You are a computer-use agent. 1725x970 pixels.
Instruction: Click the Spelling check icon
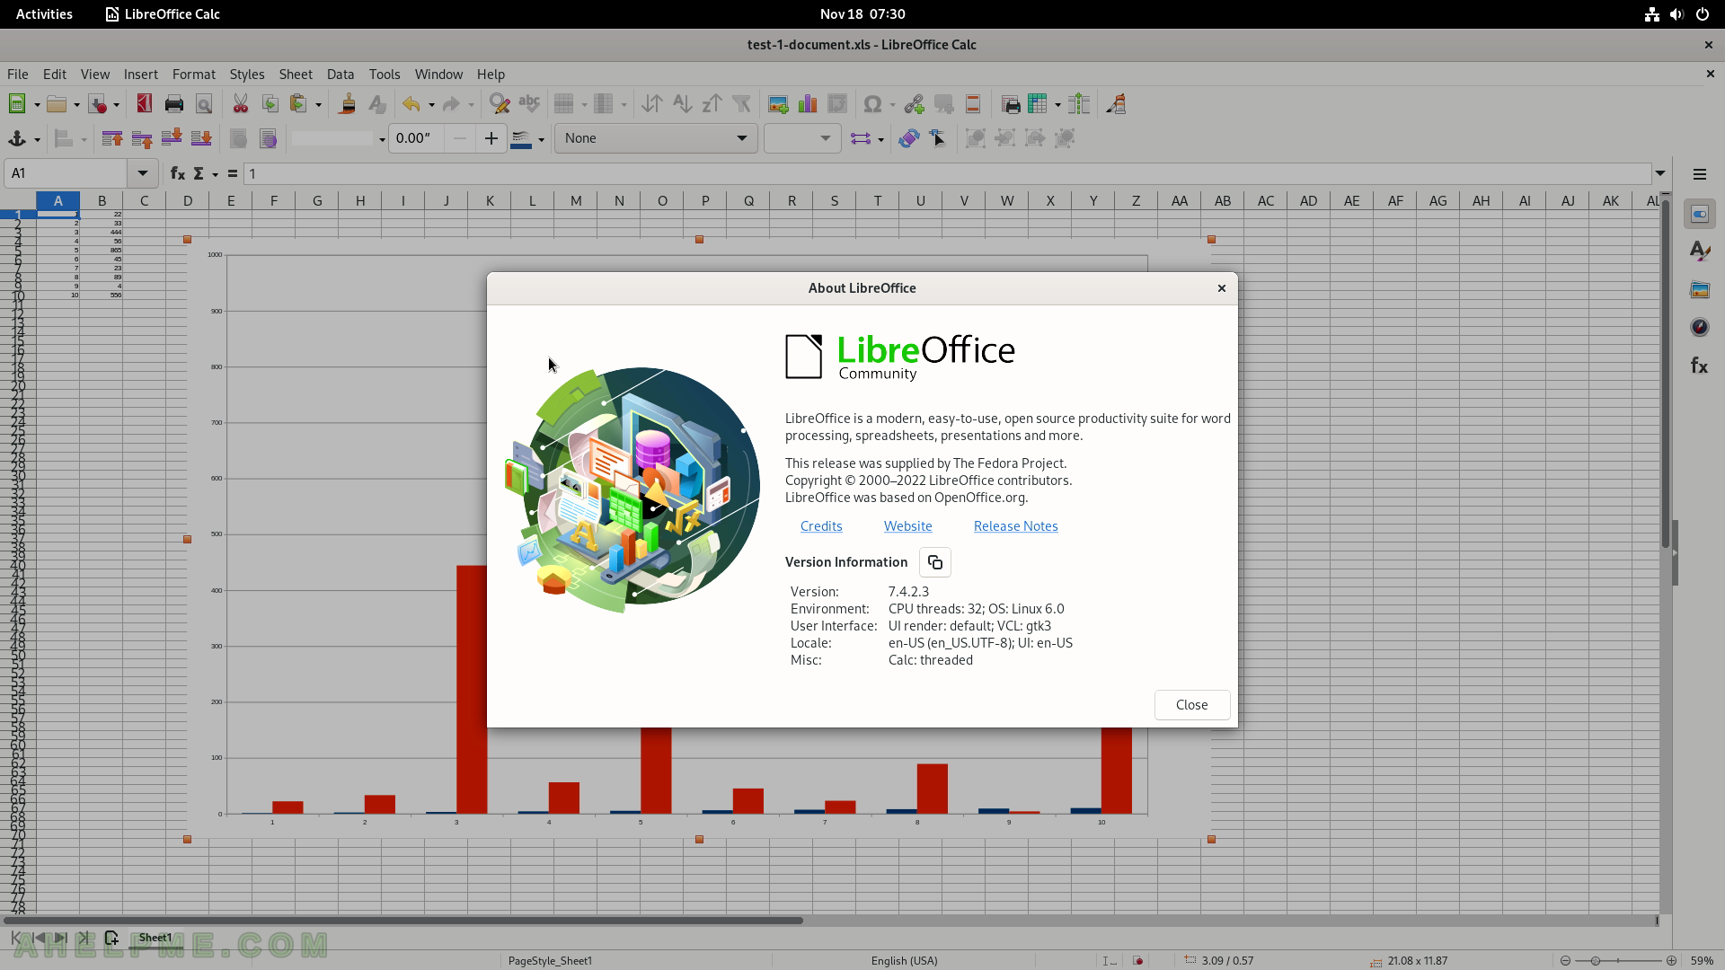click(529, 104)
